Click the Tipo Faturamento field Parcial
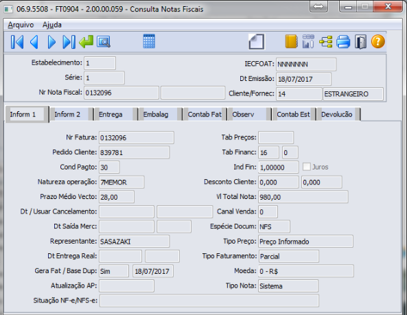This screenshot has width=407, height=315. click(x=289, y=257)
